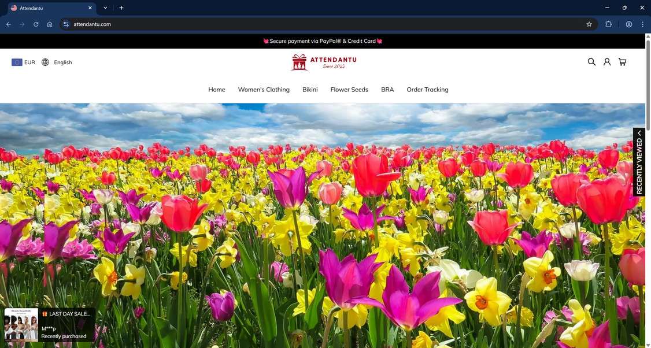Restore down the browser window

click(624, 8)
